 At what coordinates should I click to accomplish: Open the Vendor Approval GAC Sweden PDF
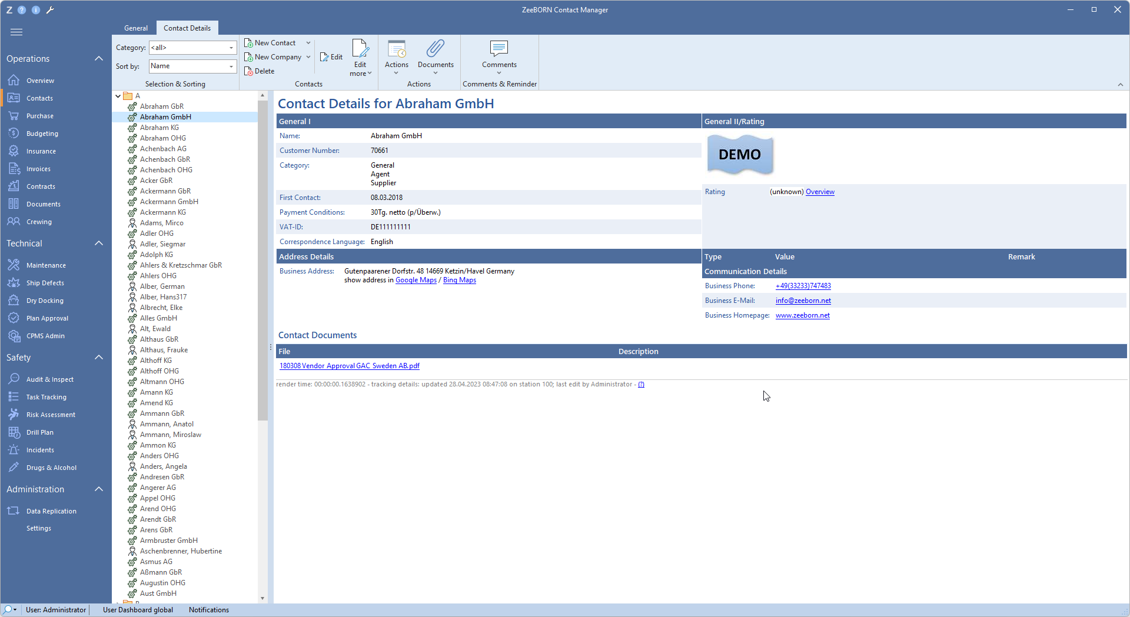coord(349,366)
